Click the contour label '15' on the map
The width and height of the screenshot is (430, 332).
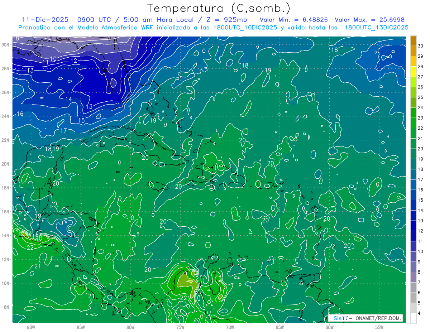(81, 121)
